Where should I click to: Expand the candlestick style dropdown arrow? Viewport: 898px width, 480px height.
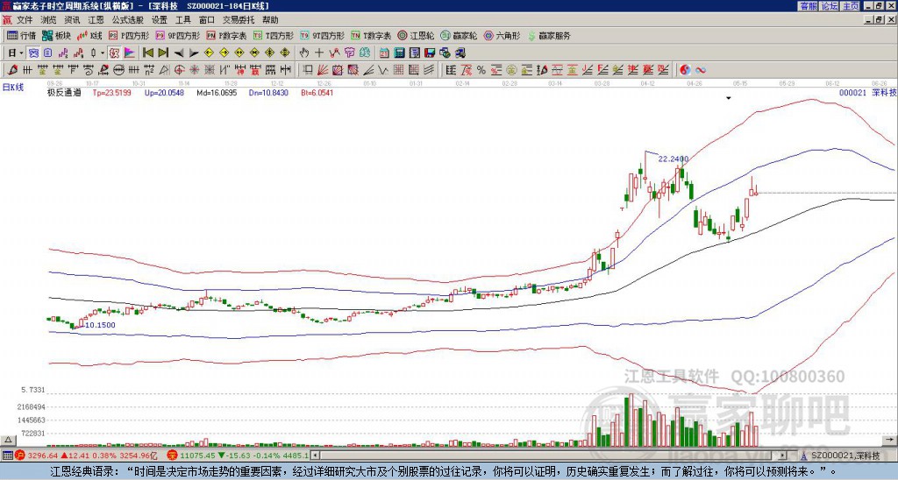103,53
